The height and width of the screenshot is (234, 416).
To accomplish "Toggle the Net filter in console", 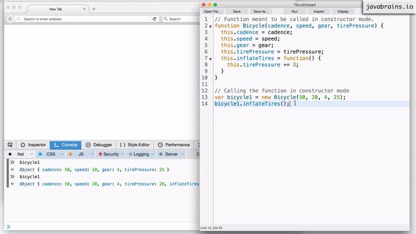I will [21, 154].
